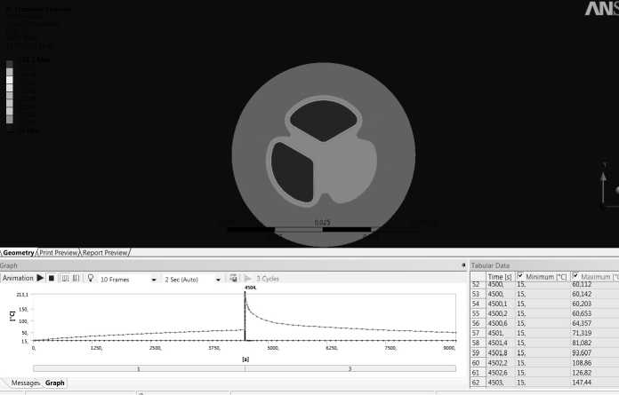Click time cell 4500,6

[498, 323]
